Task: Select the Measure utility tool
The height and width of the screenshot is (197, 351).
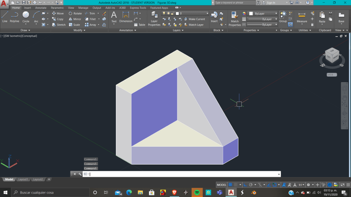Action: (x=302, y=17)
